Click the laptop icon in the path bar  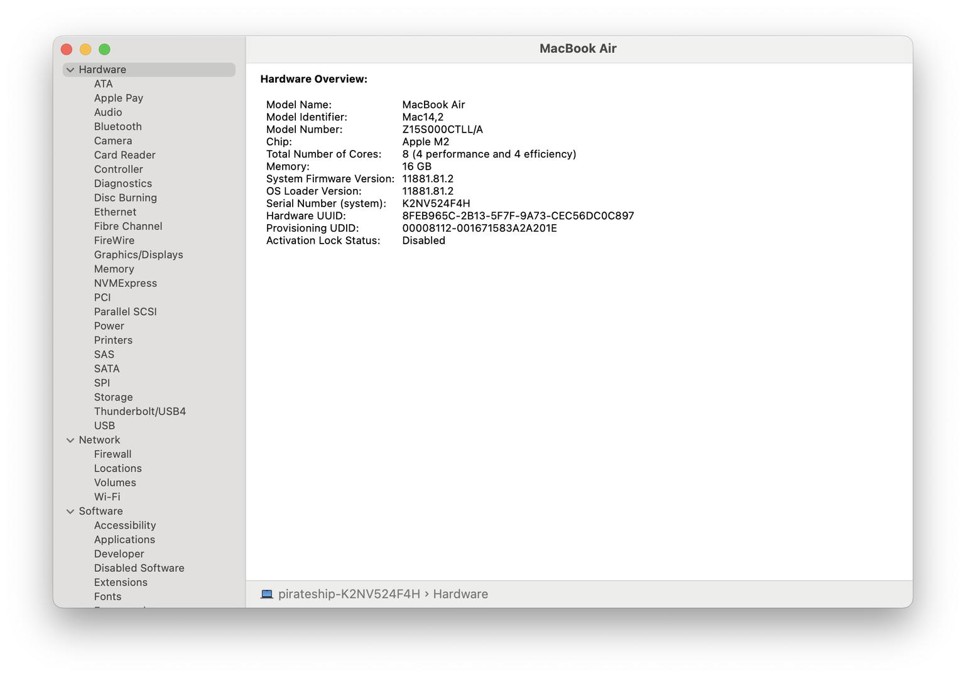coord(267,594)
